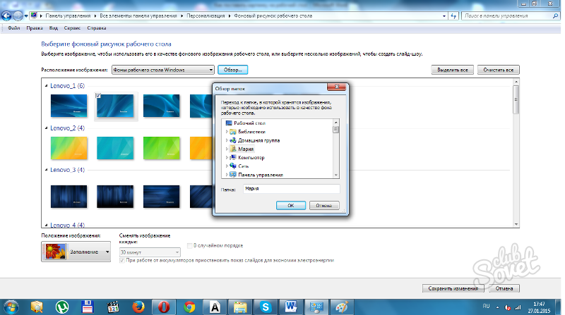
Task: Click the 'Папка' folder name field
Action: point(290,189)
